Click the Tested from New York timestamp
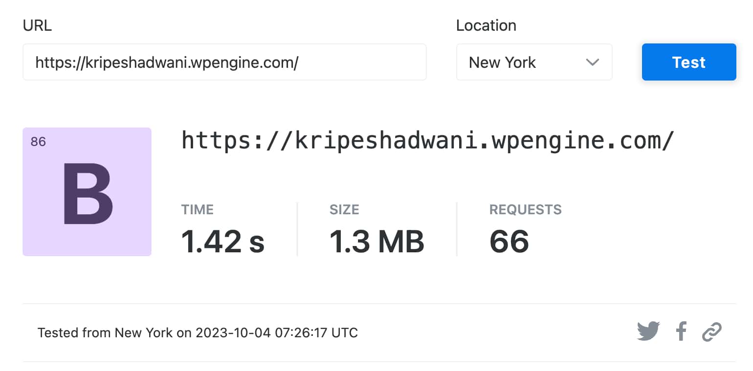This screenshot has height=371, width=753. [x=198, y=333]
